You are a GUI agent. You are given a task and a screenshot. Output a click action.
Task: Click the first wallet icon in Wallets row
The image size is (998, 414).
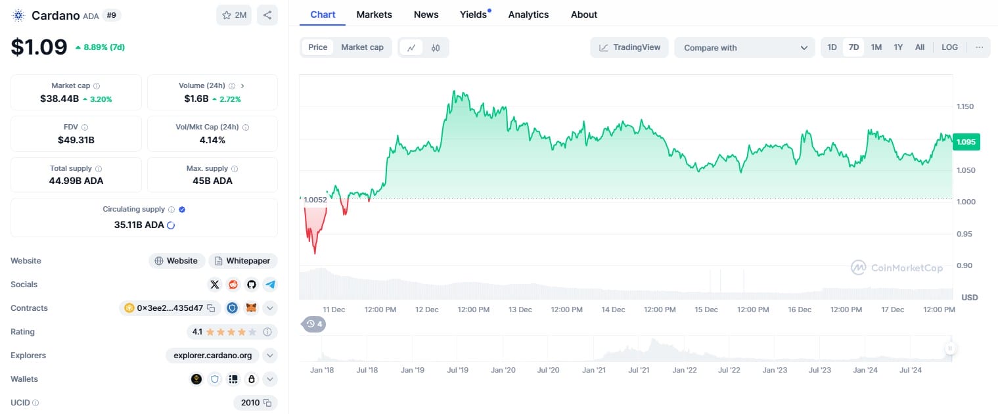pos(196,379)
